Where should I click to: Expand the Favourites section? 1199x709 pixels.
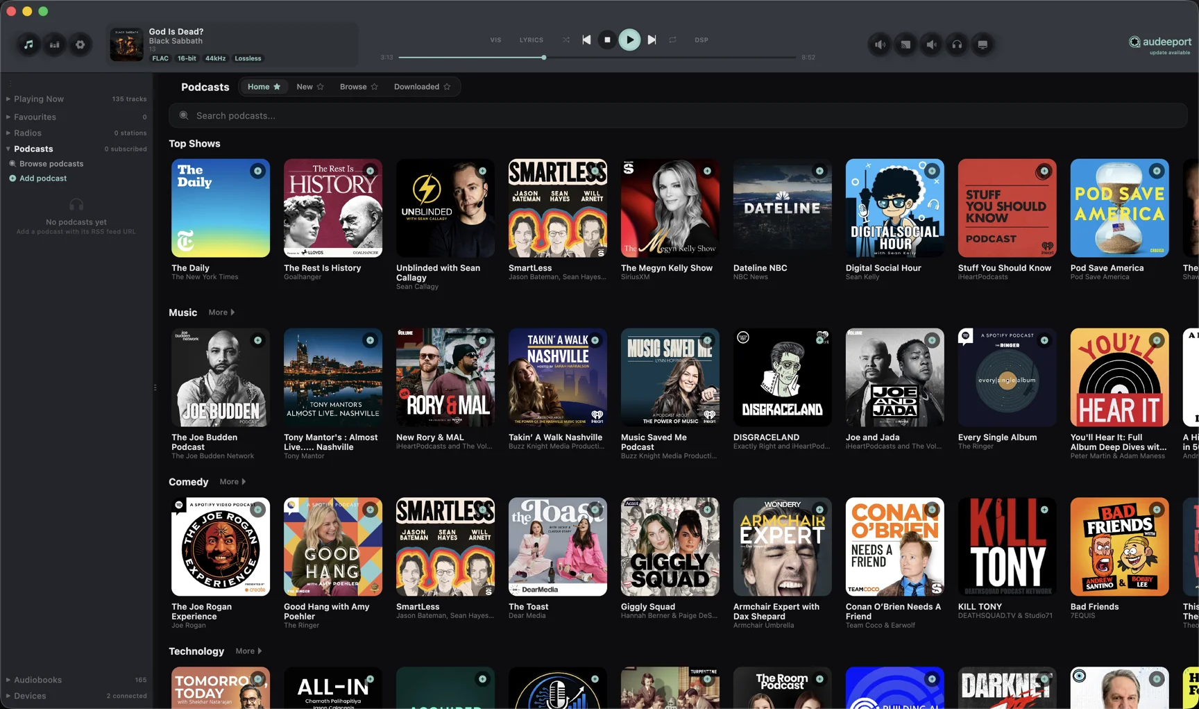click(8, 117)
